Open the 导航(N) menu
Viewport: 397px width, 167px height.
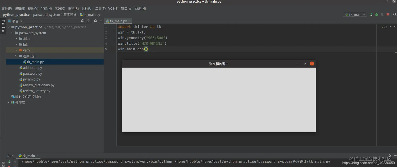(x=46, y=9)
